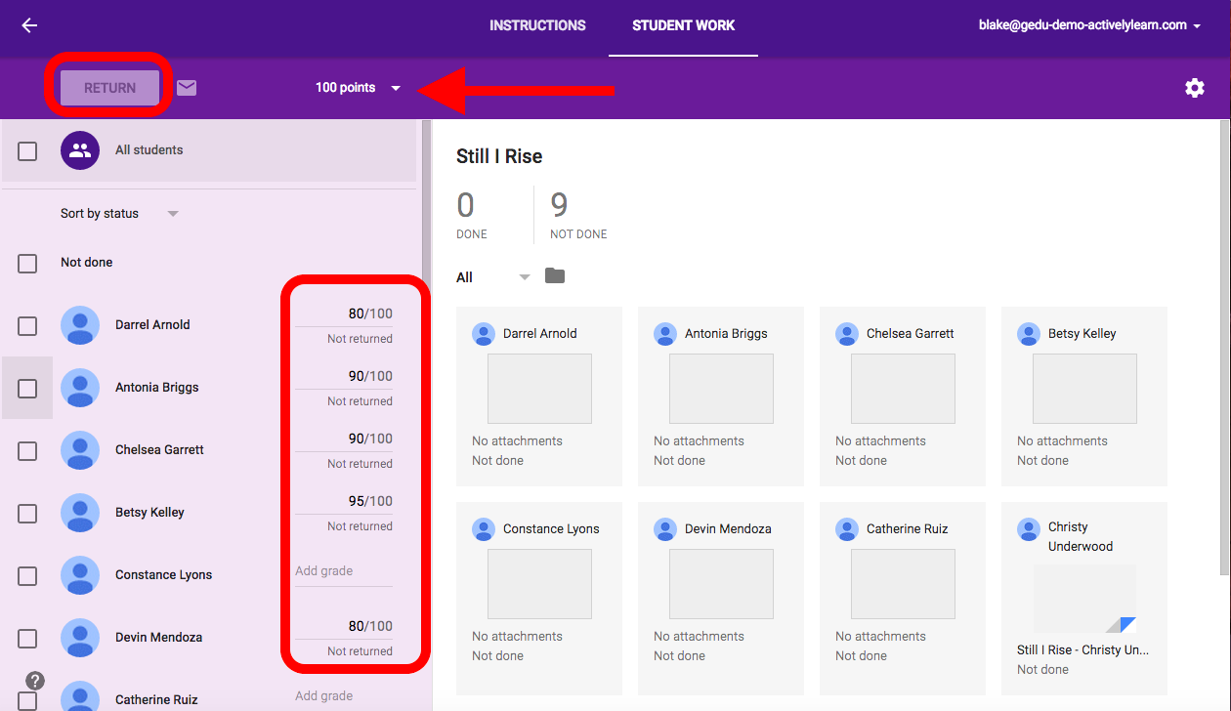Edit Darrel Arnold's 80/100 grade field
The height and width of the screenshot is (711, 1231).
coord(344,314)
